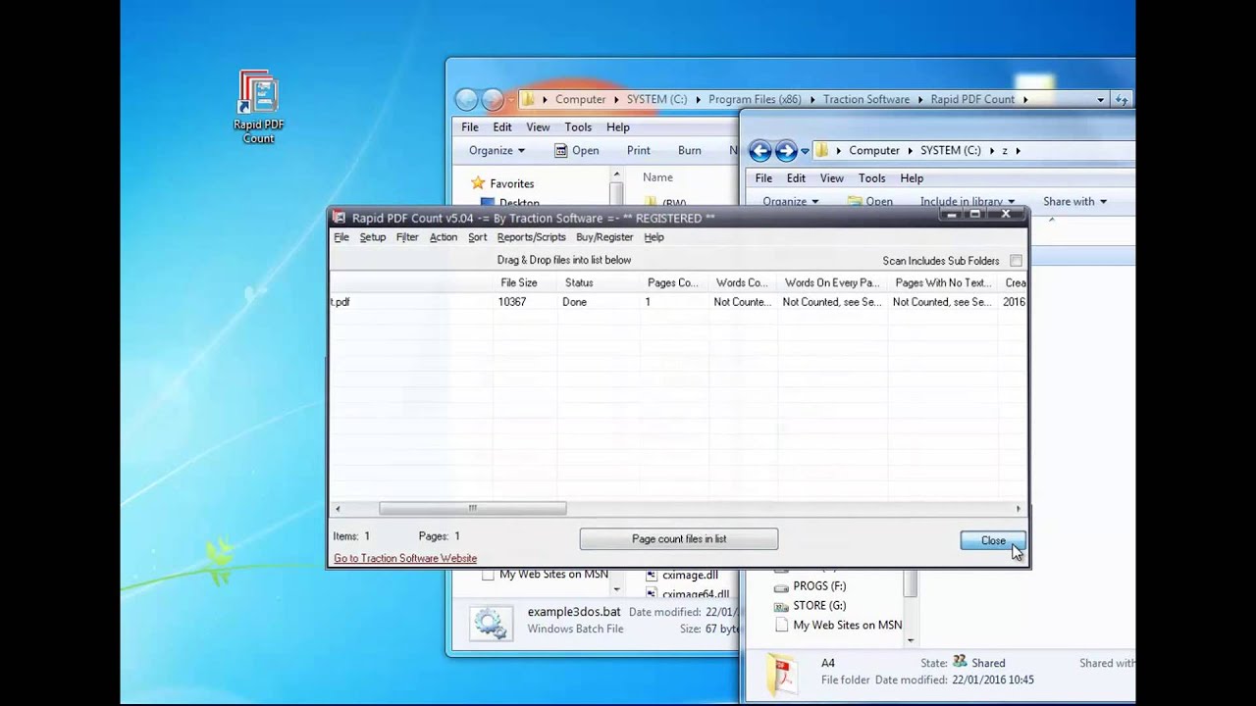Click the Name column header in the Program Files Explorer window
This screenshot has width=1256, height=706.
657,177
